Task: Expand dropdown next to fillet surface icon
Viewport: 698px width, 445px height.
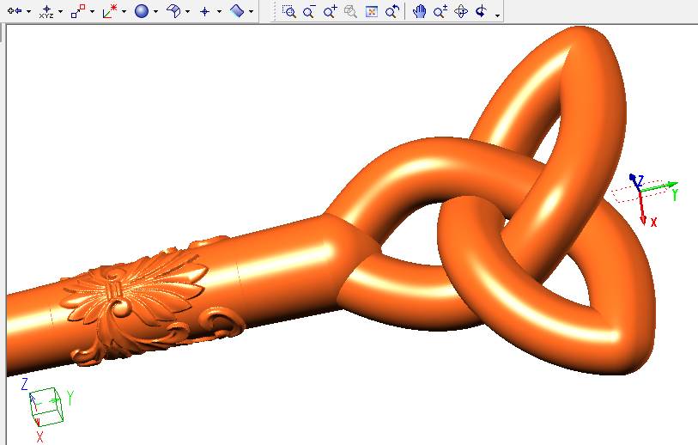Action: [187, 11]
